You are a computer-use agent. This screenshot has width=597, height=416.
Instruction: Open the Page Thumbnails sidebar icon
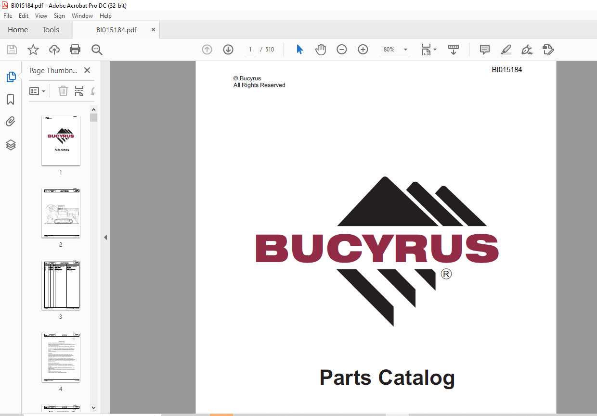coord(11,76)
